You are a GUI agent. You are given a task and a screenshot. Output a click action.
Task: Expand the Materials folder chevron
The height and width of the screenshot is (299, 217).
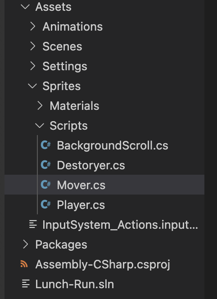(x=40, y=106)
